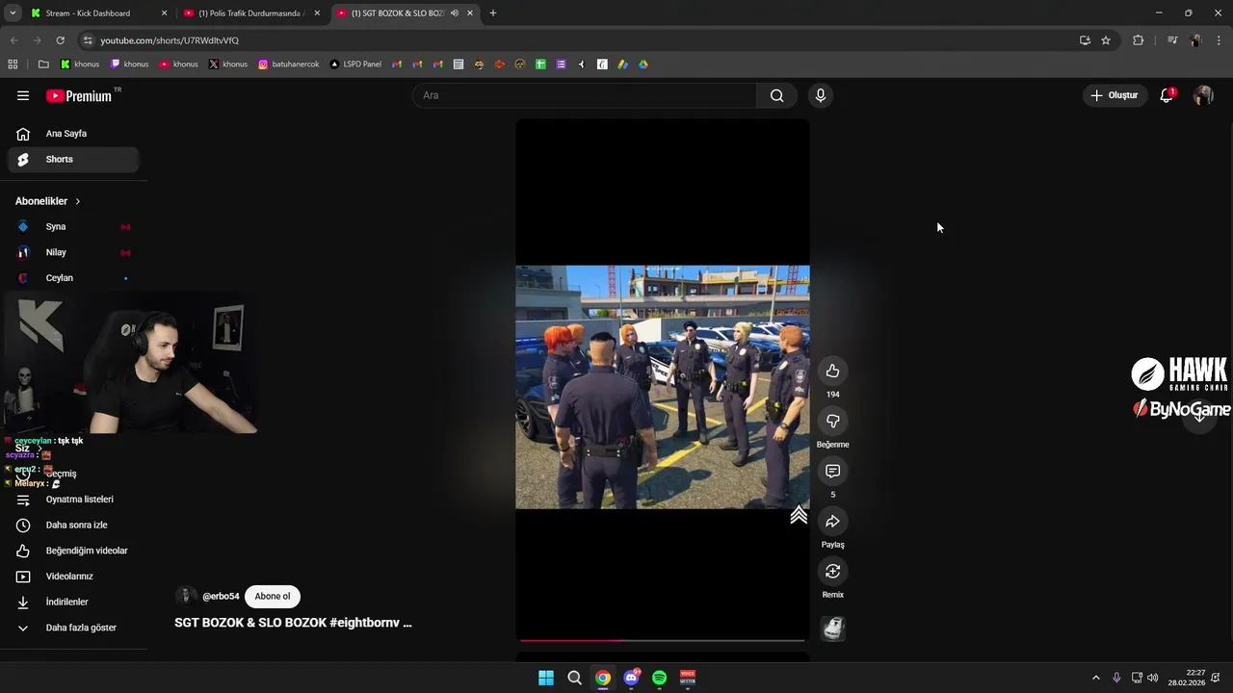Open the bookmarks folder icon
The height and width of the screenshot is (693, 1233).
point(43,64)
